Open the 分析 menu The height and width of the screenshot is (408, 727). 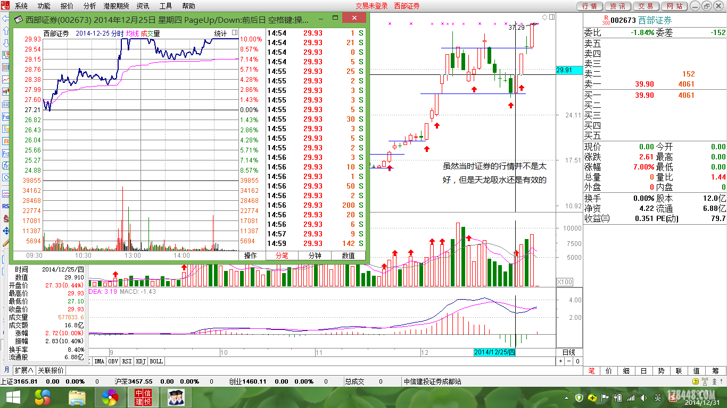pyautogui.click(x=90, y=6)
